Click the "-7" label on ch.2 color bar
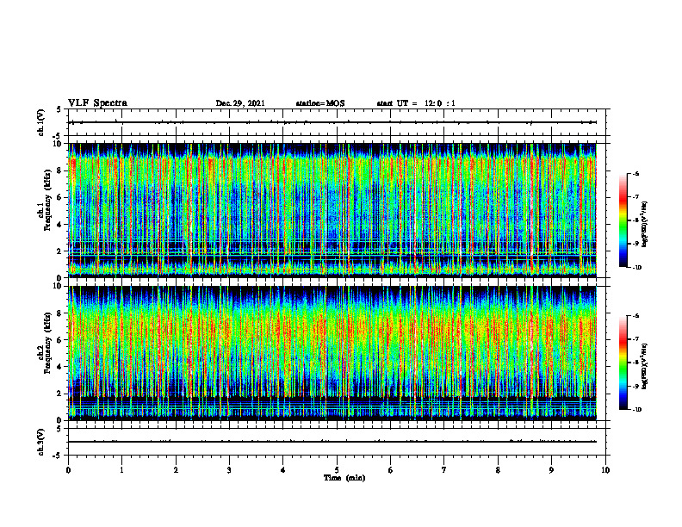The image size is (682, 527). [635, 339]
